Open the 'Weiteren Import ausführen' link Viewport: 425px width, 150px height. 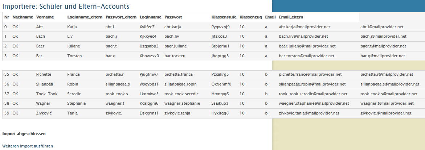coord(28,146)
